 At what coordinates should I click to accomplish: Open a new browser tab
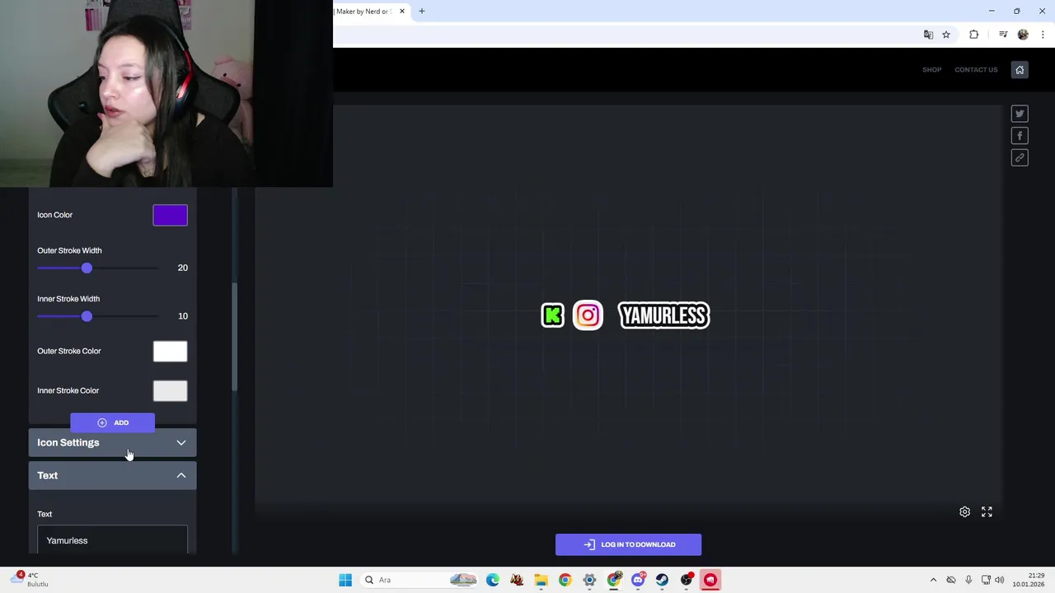tap(422, 12)
